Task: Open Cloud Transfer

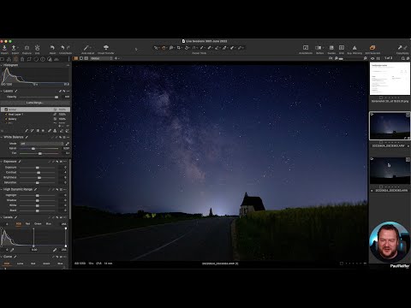Action: point(106,48)
